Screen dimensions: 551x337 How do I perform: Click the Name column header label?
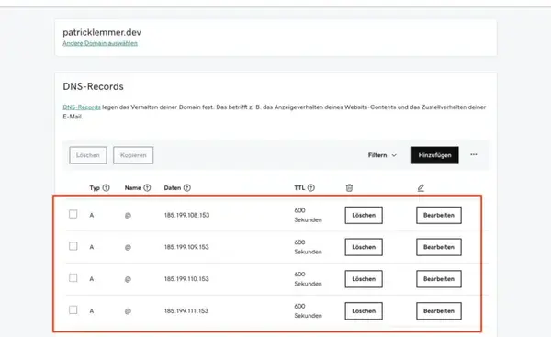[x=133, y=188]
